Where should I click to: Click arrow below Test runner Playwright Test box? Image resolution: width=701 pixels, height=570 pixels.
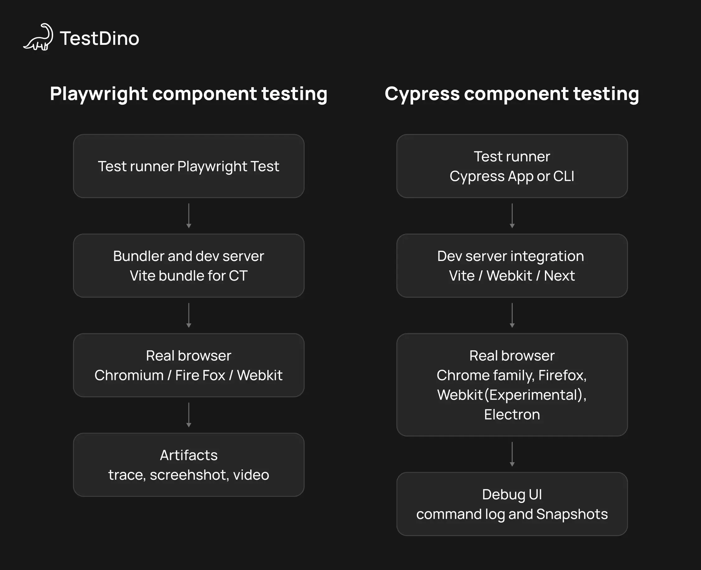tap(189, 216)
